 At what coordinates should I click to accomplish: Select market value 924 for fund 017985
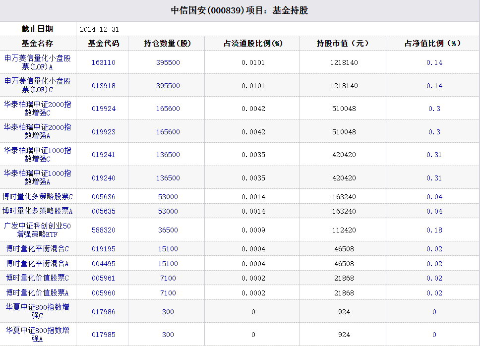(344, 335)
